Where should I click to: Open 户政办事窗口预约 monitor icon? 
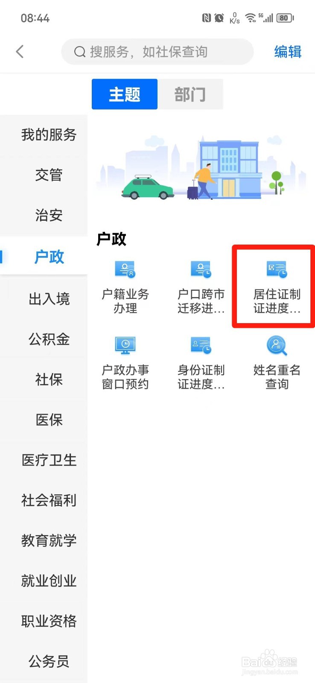point(125,345)
